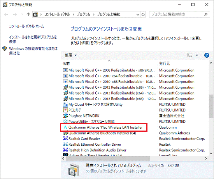Click Qualcomm Atheros Bluetooth Installer icon
Screen dimensions: 214x179
pos(65,133)
